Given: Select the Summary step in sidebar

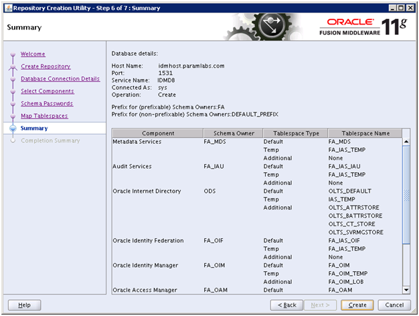Looking at the screenshot, I should click(x=34, y=129).
